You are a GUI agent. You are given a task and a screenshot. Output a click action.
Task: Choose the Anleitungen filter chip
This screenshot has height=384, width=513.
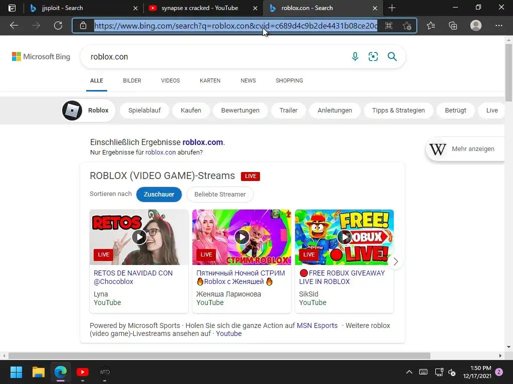click(x=335, y=110)
